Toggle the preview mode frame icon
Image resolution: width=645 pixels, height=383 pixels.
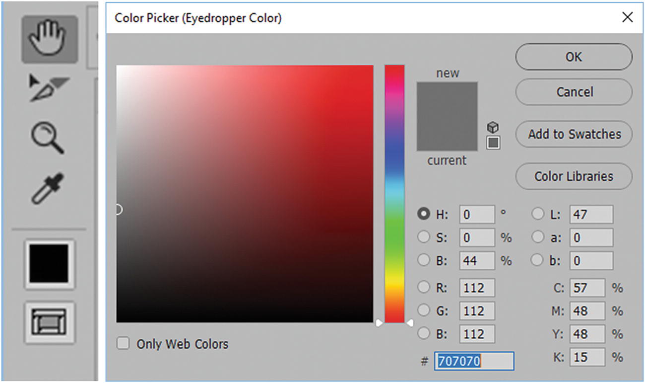(49, 322)
